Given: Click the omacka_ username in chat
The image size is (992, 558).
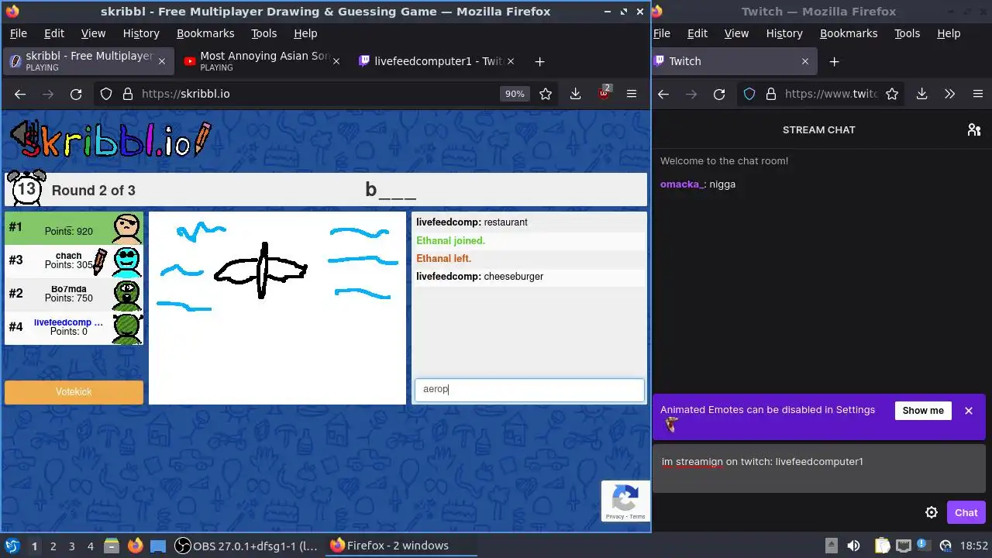Looking at the screenshot, I should (681, 184).
